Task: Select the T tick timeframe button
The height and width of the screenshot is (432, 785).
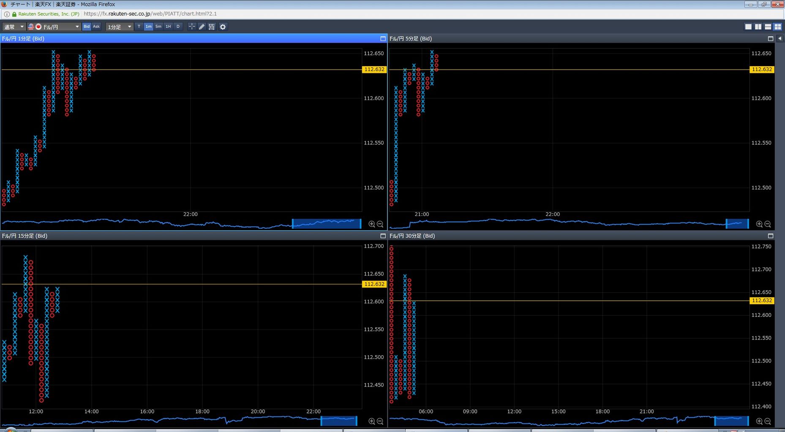Action: point(139,27)
